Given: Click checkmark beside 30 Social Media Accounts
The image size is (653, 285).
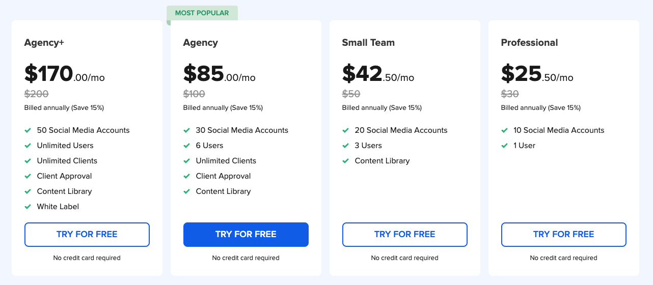Looking at the screenshot, I should [187, 130].
